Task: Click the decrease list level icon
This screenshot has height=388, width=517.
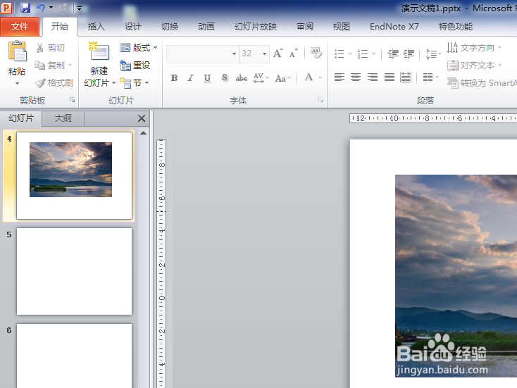Action: (x=393, y=54)
